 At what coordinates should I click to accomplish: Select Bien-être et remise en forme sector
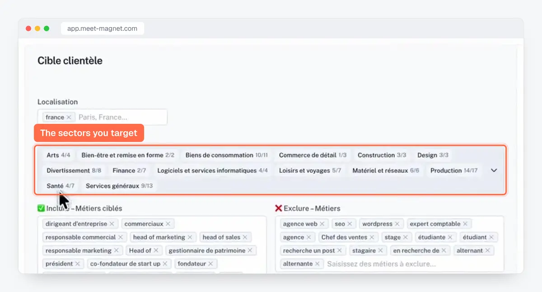point(128,155)
